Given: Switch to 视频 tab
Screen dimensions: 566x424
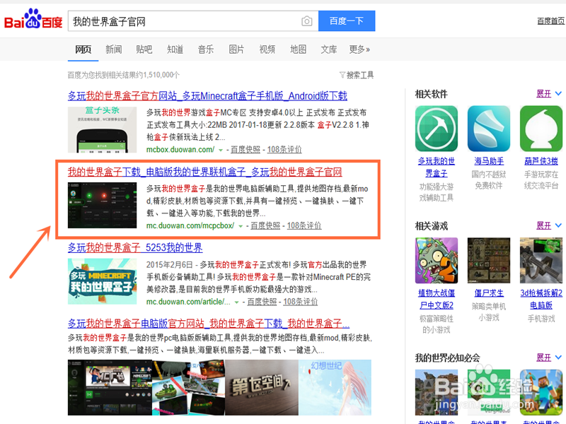Looking at the screenshot, I should (267, 49).
